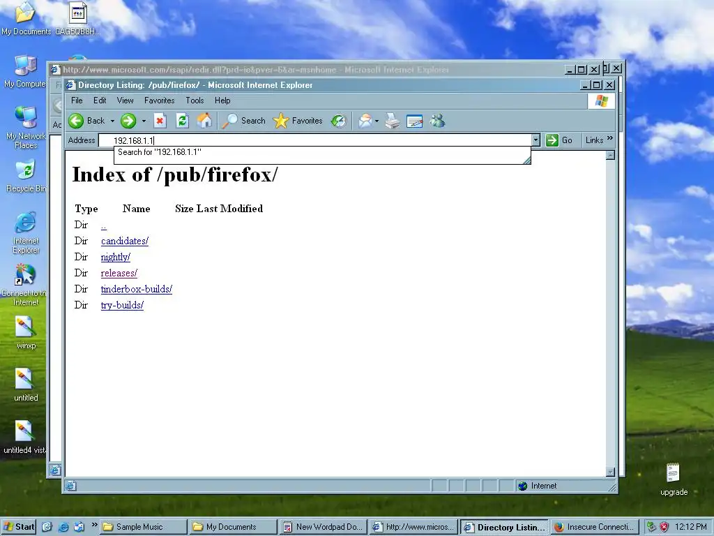Open the Tools menu
The height and width of the screenshot is (536, 714).
[x=195, y=100]
